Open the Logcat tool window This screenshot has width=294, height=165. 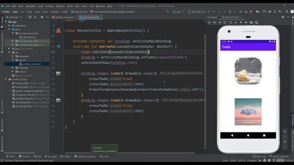point(51,156)
